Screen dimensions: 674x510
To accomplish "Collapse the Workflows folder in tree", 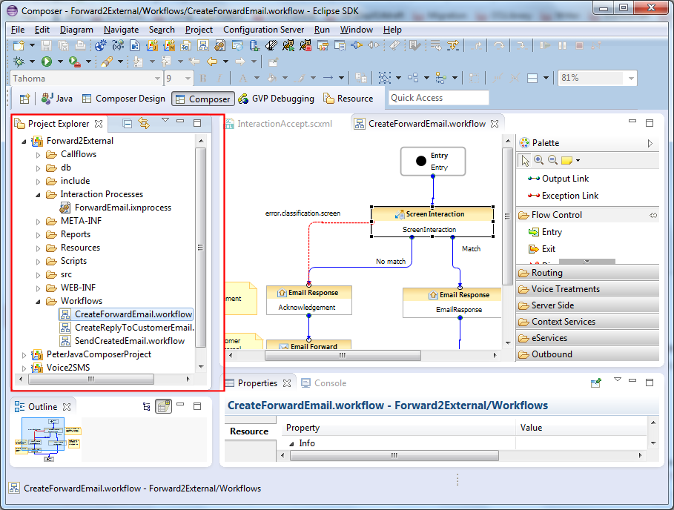I will pyautogui.click(x=39, y=301).
